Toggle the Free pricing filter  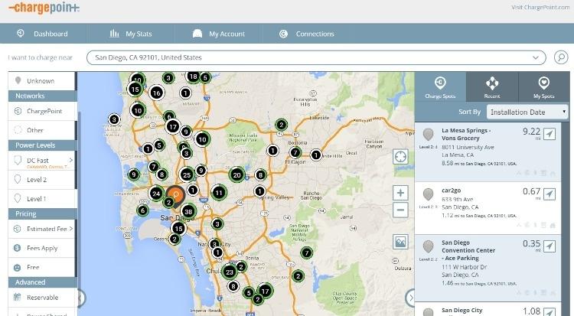coord(42,267)
